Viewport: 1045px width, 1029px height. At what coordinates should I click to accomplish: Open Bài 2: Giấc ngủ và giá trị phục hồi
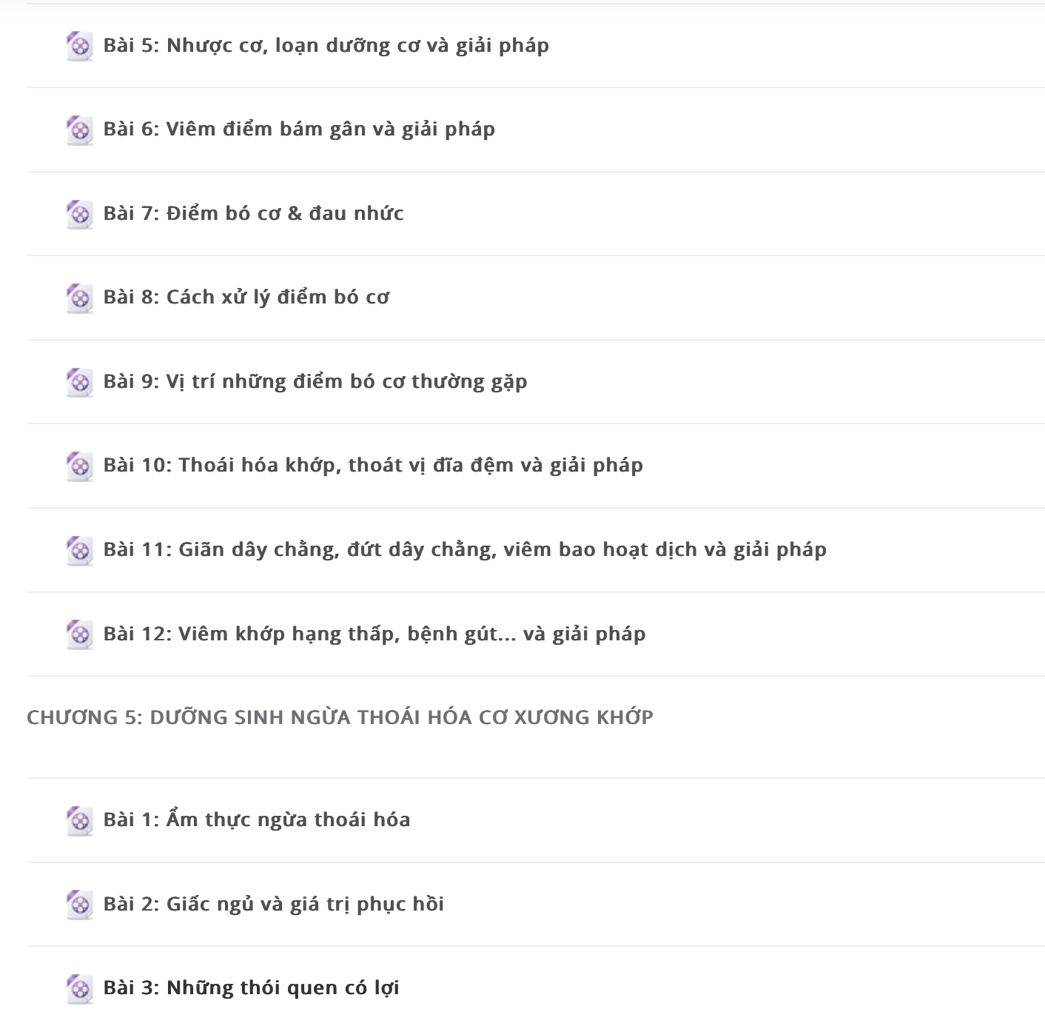(x=274, y=905)
